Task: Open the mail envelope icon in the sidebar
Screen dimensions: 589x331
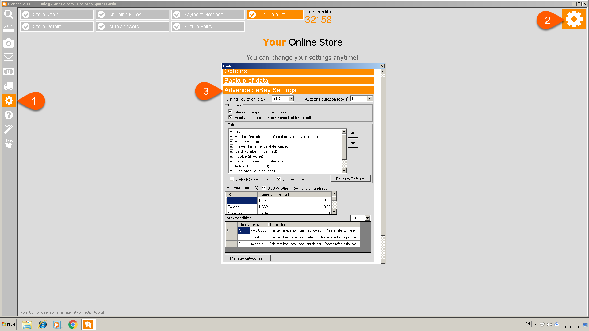Action: [x=9, y=57]
